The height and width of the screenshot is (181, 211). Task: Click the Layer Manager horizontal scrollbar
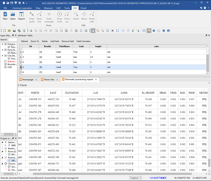(9, 134)
